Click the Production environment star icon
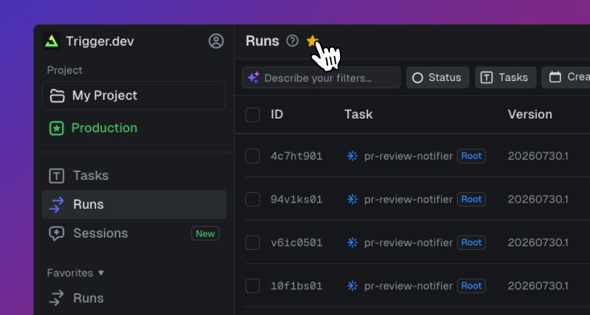 (x=57, y=128)
